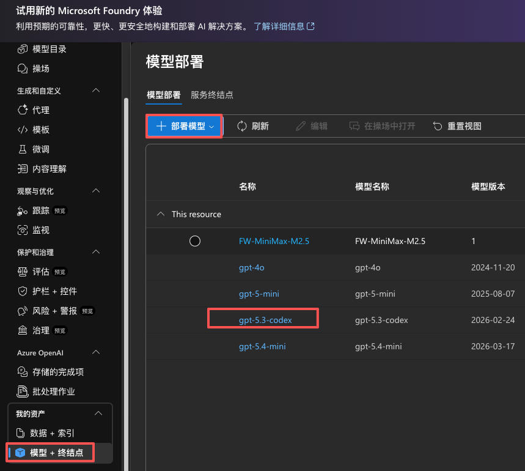Open the 微调 fine-tuning flask icon
Screen dimensions: 525x471
click(x=23, y=149)
